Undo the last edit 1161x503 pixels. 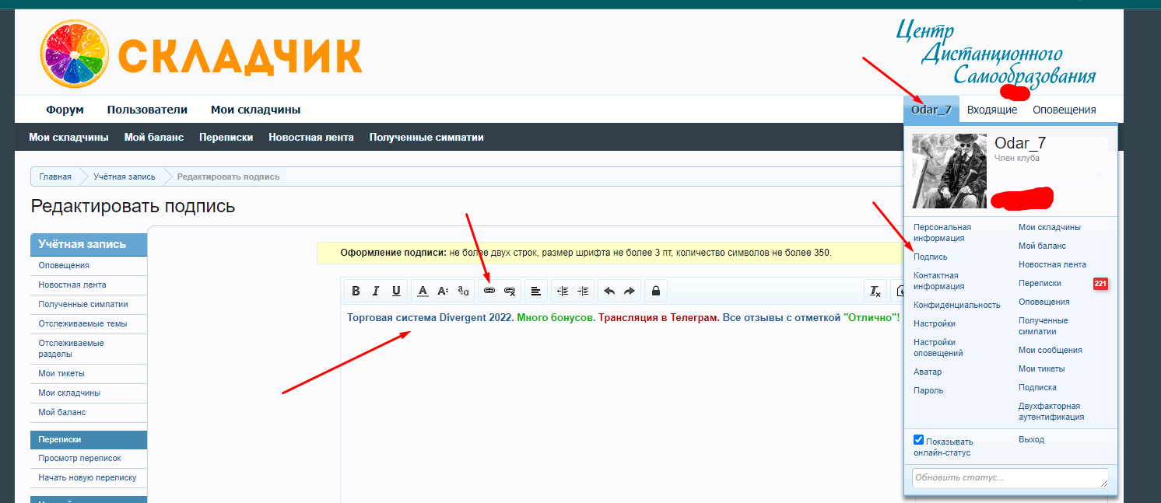click(x=609, y=291)
